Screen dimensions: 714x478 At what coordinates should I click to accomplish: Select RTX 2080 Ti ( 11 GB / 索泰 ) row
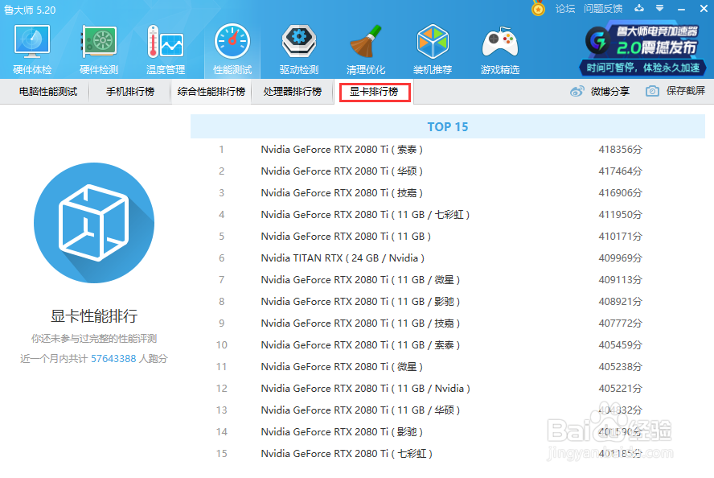[448, 345]
